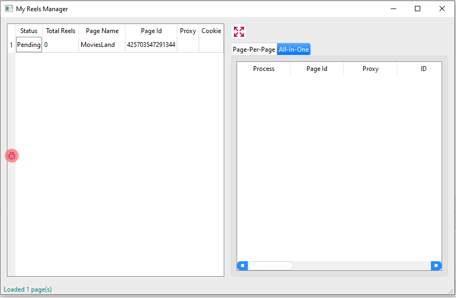This screenshot has width=456, height=298.
Task: Click the left scrollbar arrow button
Action: [242, 265]
